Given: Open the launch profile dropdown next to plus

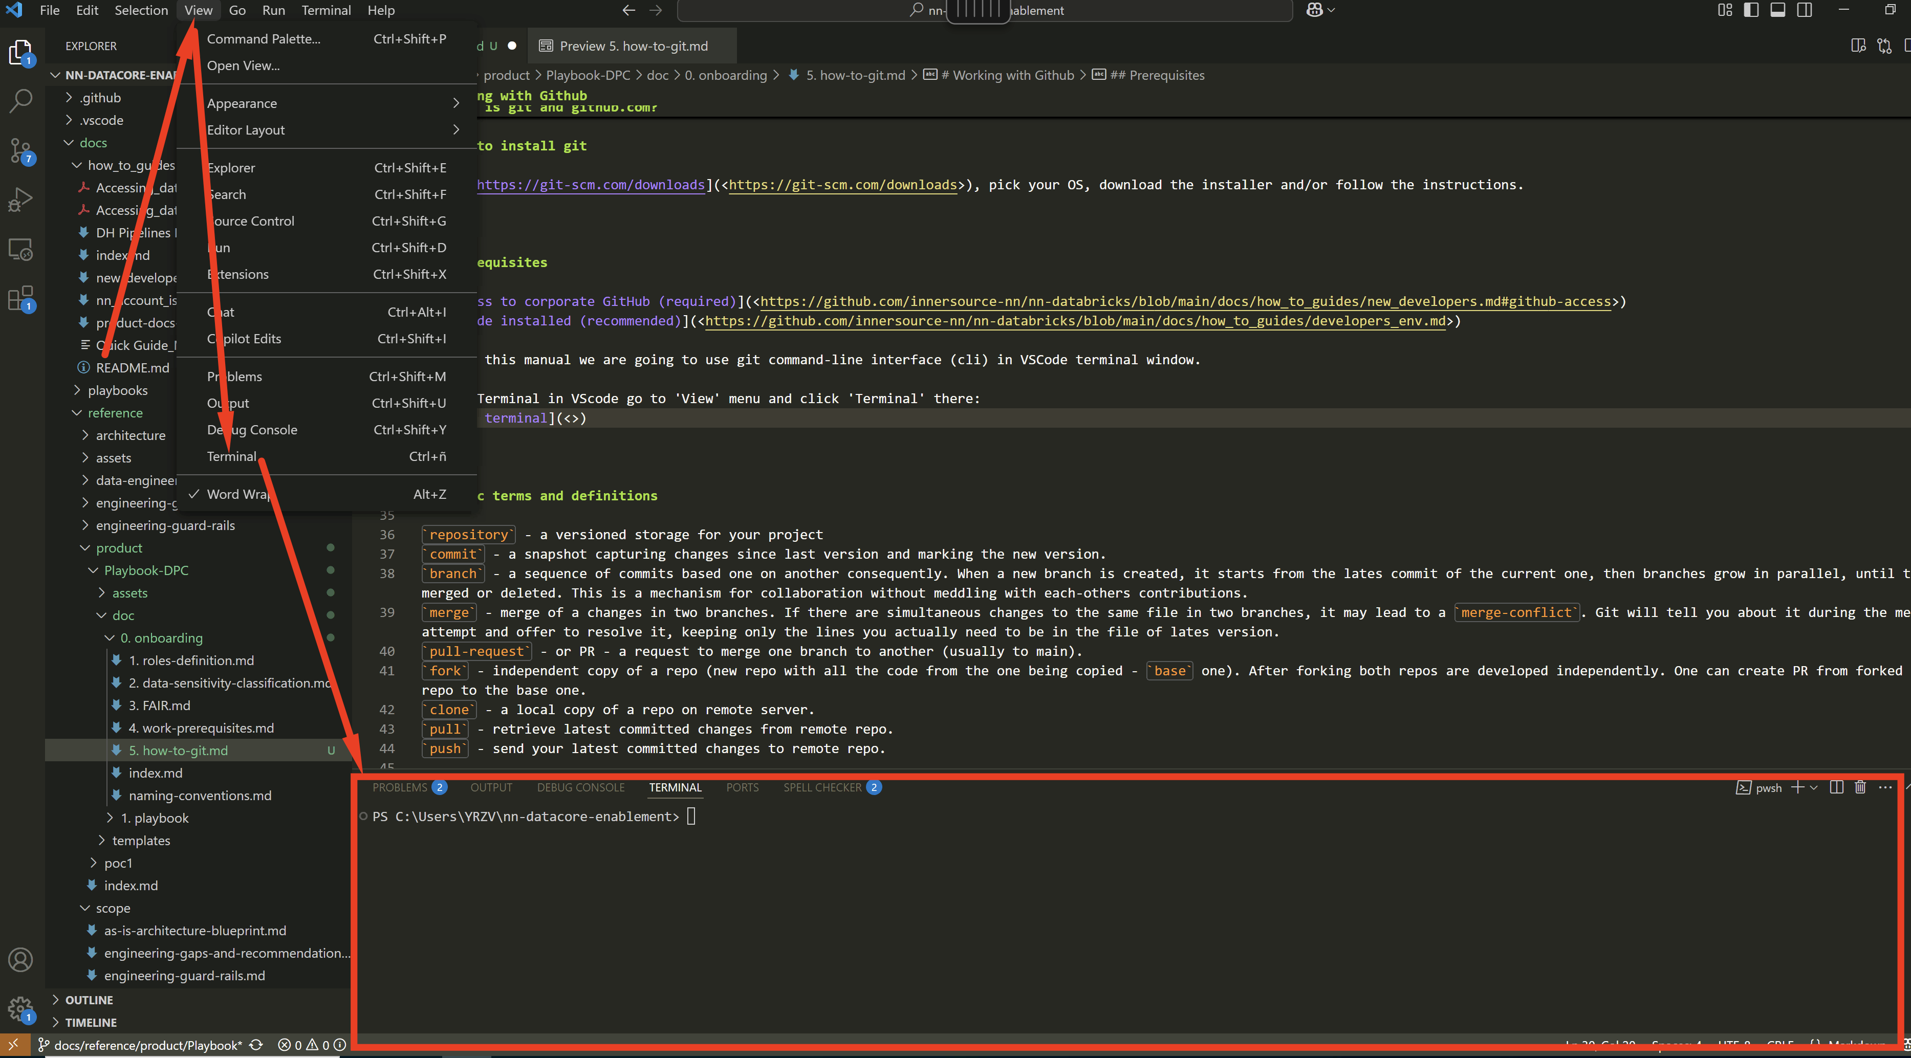Looking at the screenshot, I should tap(1813, 787).
